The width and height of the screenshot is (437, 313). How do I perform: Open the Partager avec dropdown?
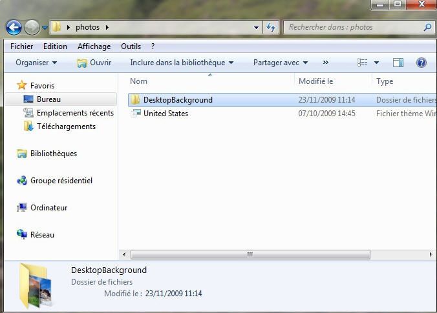[x=281, y=63]
